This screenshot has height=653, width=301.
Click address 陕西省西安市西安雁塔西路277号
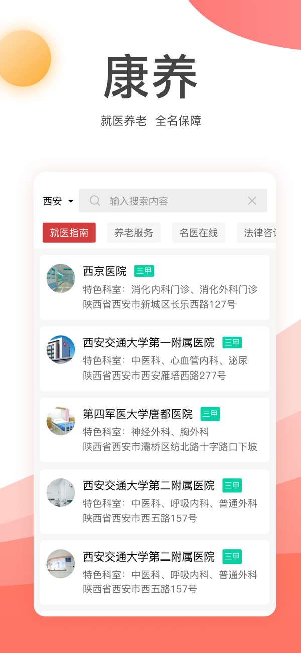[x=155, y=376]
